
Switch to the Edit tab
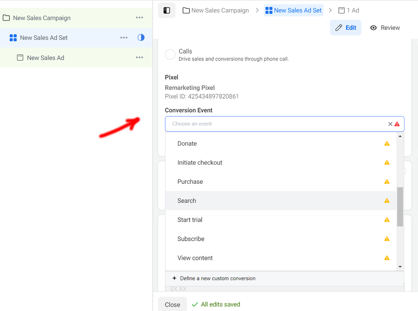[346, 28]
